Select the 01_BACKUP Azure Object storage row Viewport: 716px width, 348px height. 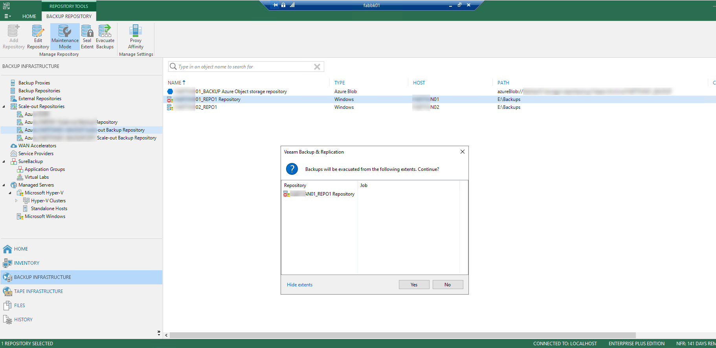439,92
